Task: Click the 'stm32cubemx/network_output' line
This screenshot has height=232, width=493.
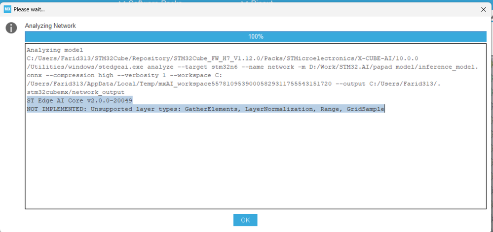Action: [76, 92]
